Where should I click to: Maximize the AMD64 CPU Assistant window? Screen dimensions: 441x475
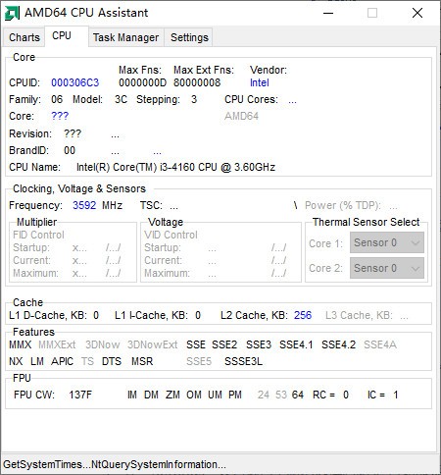pyautogui.click(x=372, y=13)
